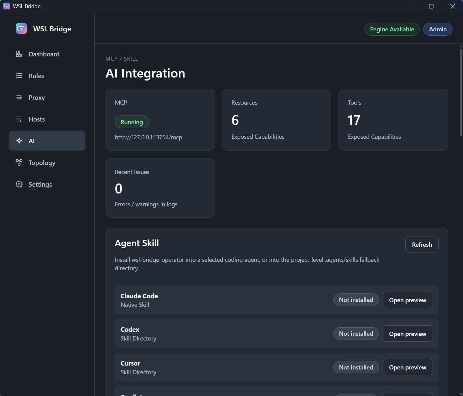Click the Topology nodes icon

click(19, 163)
